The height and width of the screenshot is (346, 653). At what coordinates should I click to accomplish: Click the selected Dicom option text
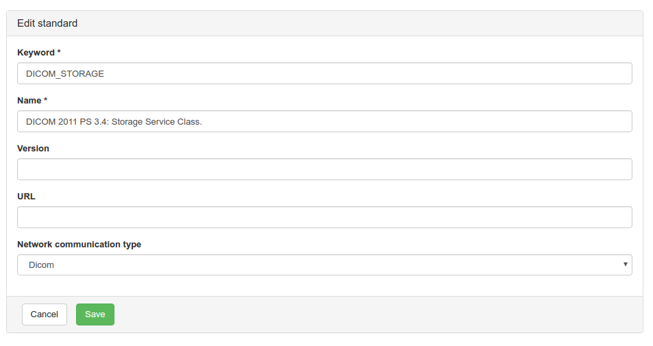click(x=42, y=265)
